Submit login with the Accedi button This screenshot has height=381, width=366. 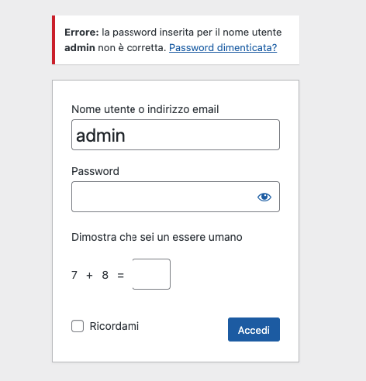point(254,330)
